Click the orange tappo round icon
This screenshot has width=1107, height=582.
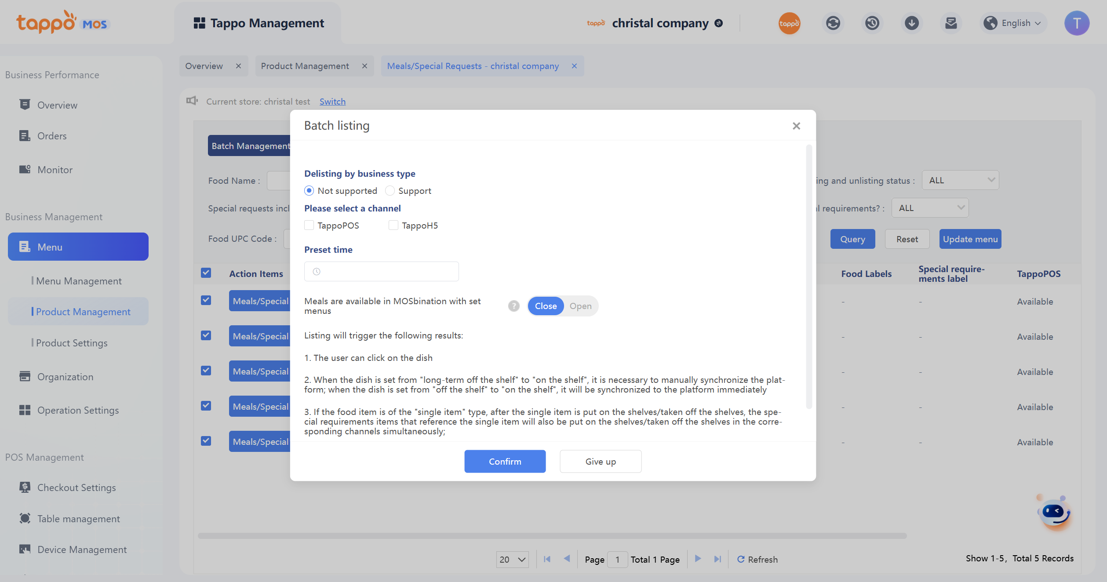[x=789, y=23]
